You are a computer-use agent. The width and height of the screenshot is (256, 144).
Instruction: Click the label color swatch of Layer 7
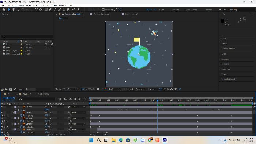[x=15, y=112]
